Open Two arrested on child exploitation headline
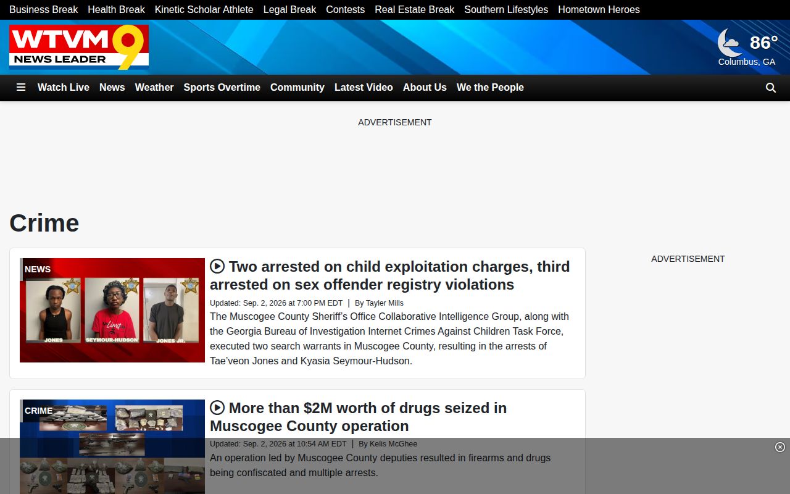The image size is (790, 494). coord(390,275)
